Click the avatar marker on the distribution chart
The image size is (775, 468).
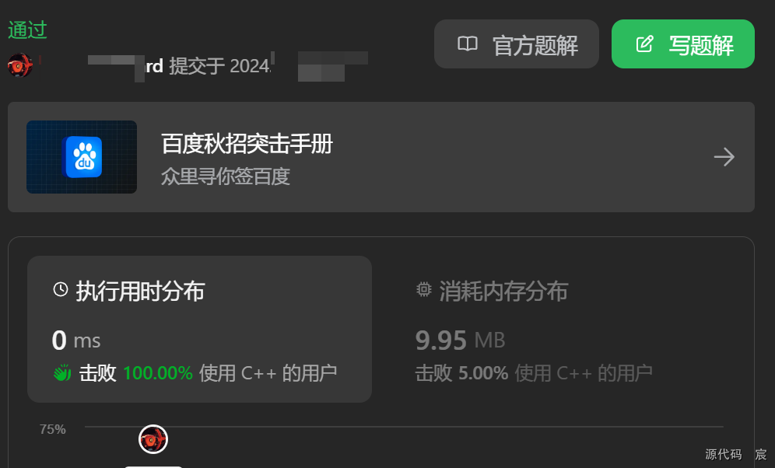click(x=153, y=439)
